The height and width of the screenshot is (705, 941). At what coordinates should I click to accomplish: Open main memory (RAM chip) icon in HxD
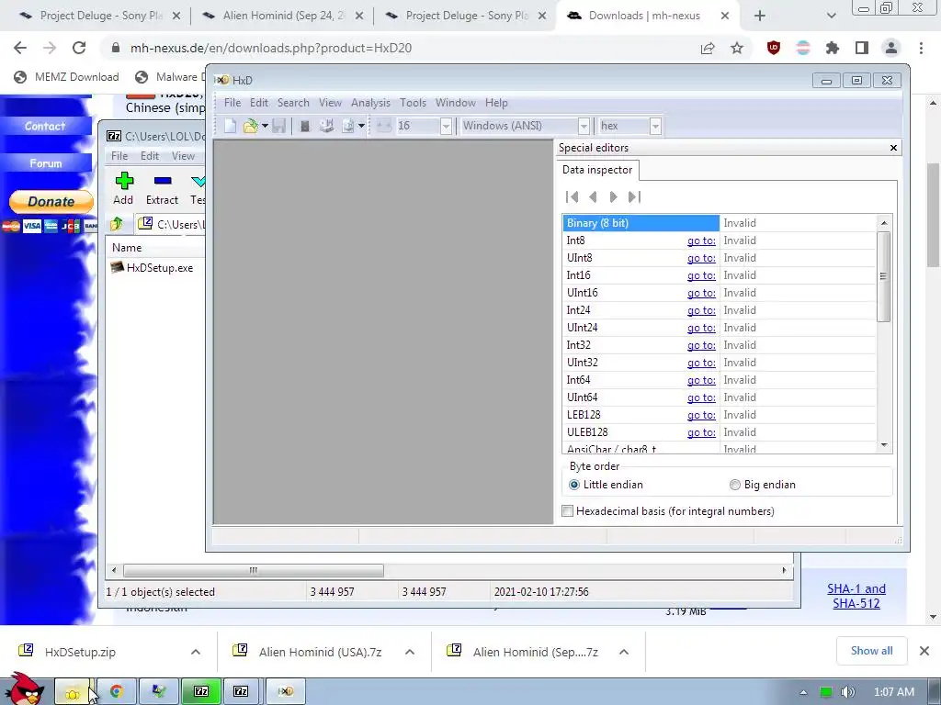coord(305,125)
